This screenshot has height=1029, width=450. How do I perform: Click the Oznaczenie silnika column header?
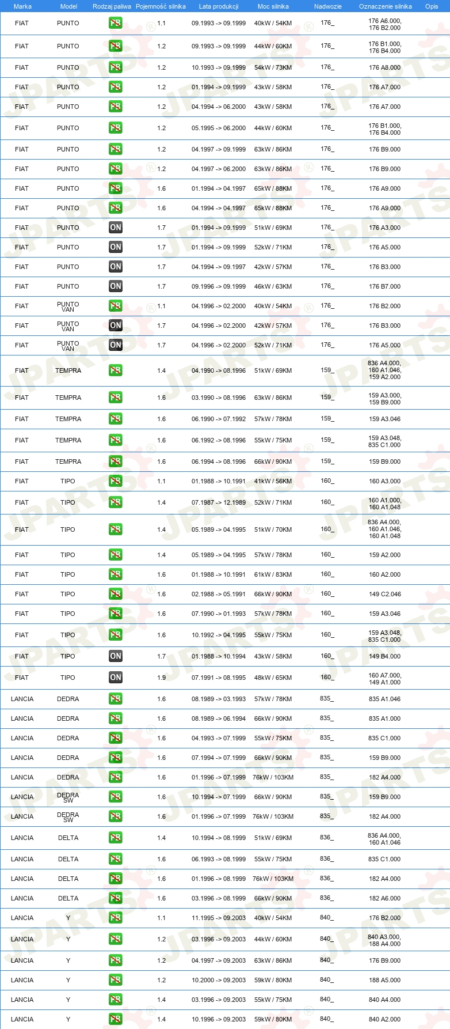[x=386, y=6]
